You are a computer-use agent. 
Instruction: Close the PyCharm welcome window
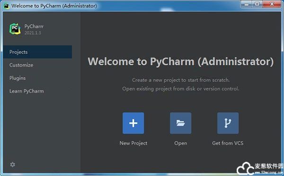tap(272, 4)
